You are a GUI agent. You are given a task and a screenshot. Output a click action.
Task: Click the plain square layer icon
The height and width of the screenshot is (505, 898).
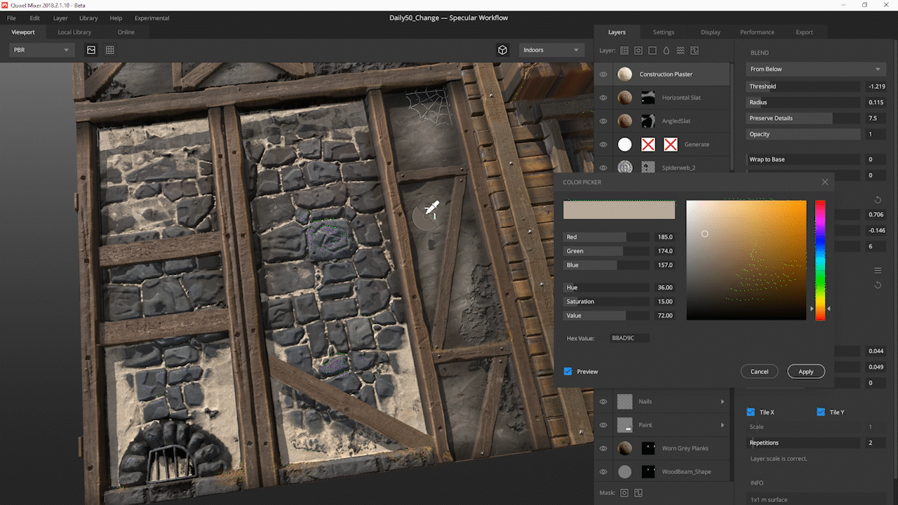[x=652, y=50]
